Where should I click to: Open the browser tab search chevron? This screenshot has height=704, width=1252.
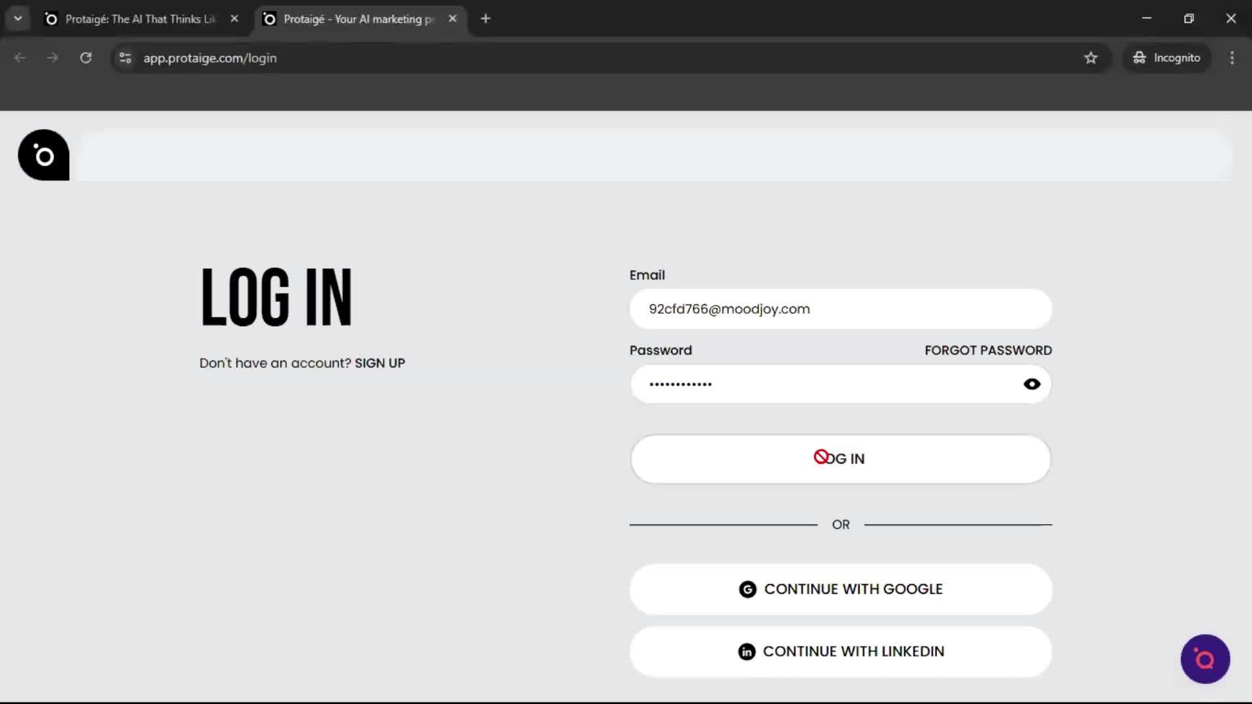(18, 18)
